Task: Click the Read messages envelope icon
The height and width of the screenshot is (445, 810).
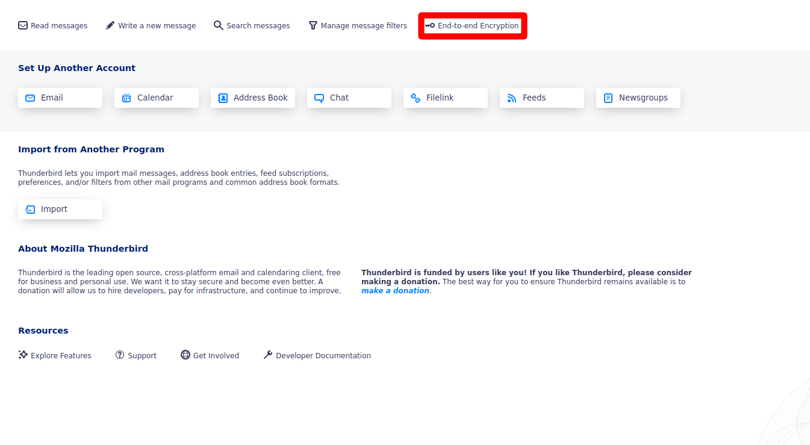Action: [23, 25]
